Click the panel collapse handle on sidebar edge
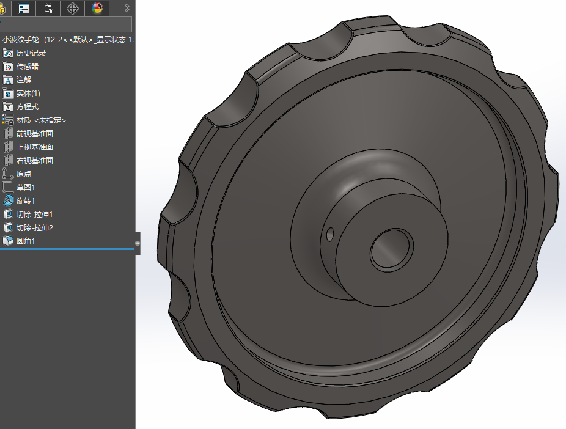The image size is (566, 429). pyautogui.click(x=138, y=243)
